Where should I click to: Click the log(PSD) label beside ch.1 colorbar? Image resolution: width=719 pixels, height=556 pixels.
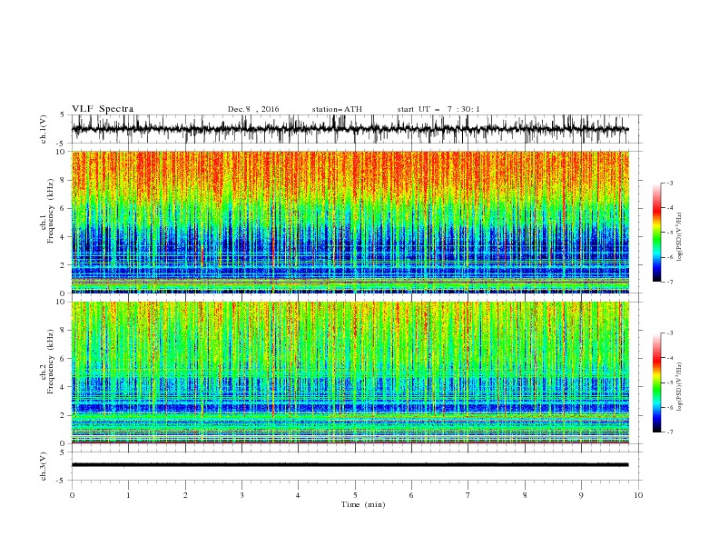680,237
